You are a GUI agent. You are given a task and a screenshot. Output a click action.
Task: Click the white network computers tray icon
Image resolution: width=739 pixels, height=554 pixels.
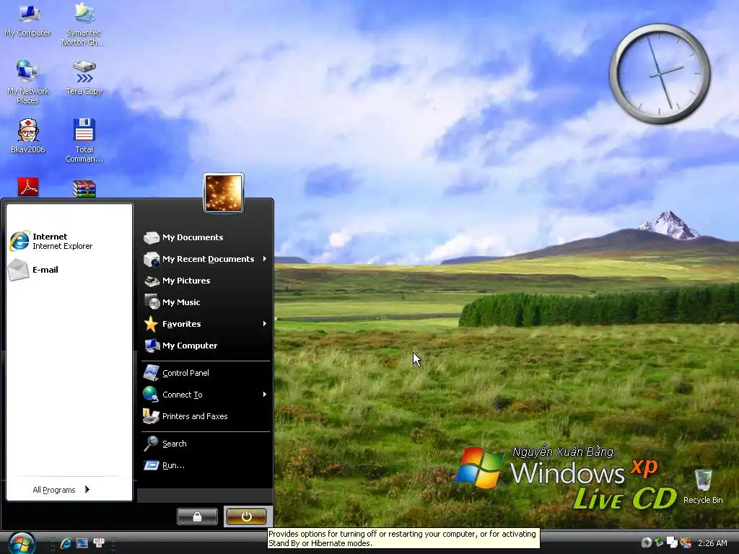pos(672,542)
